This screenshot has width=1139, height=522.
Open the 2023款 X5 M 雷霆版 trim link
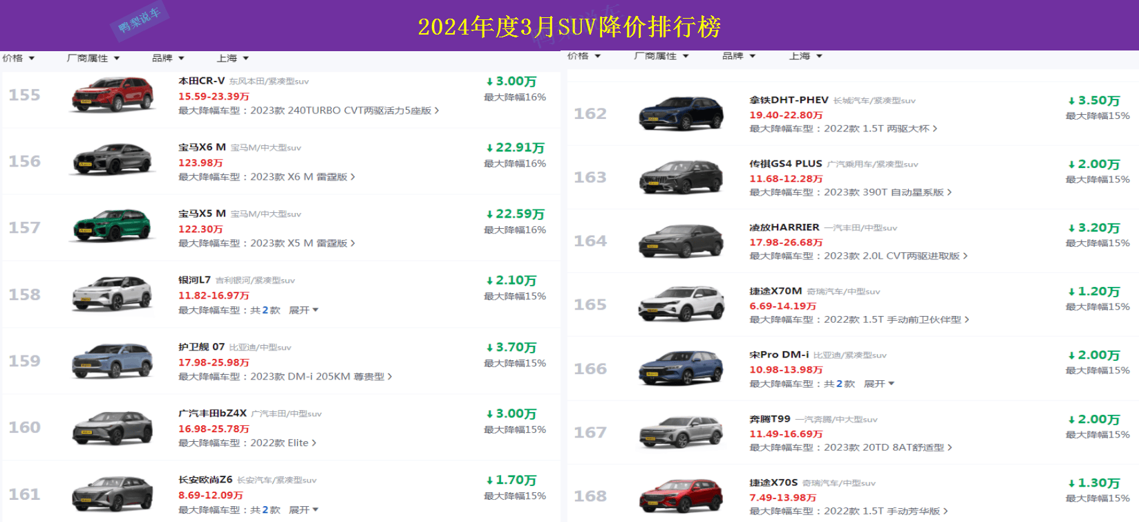(x=302, y=243)
